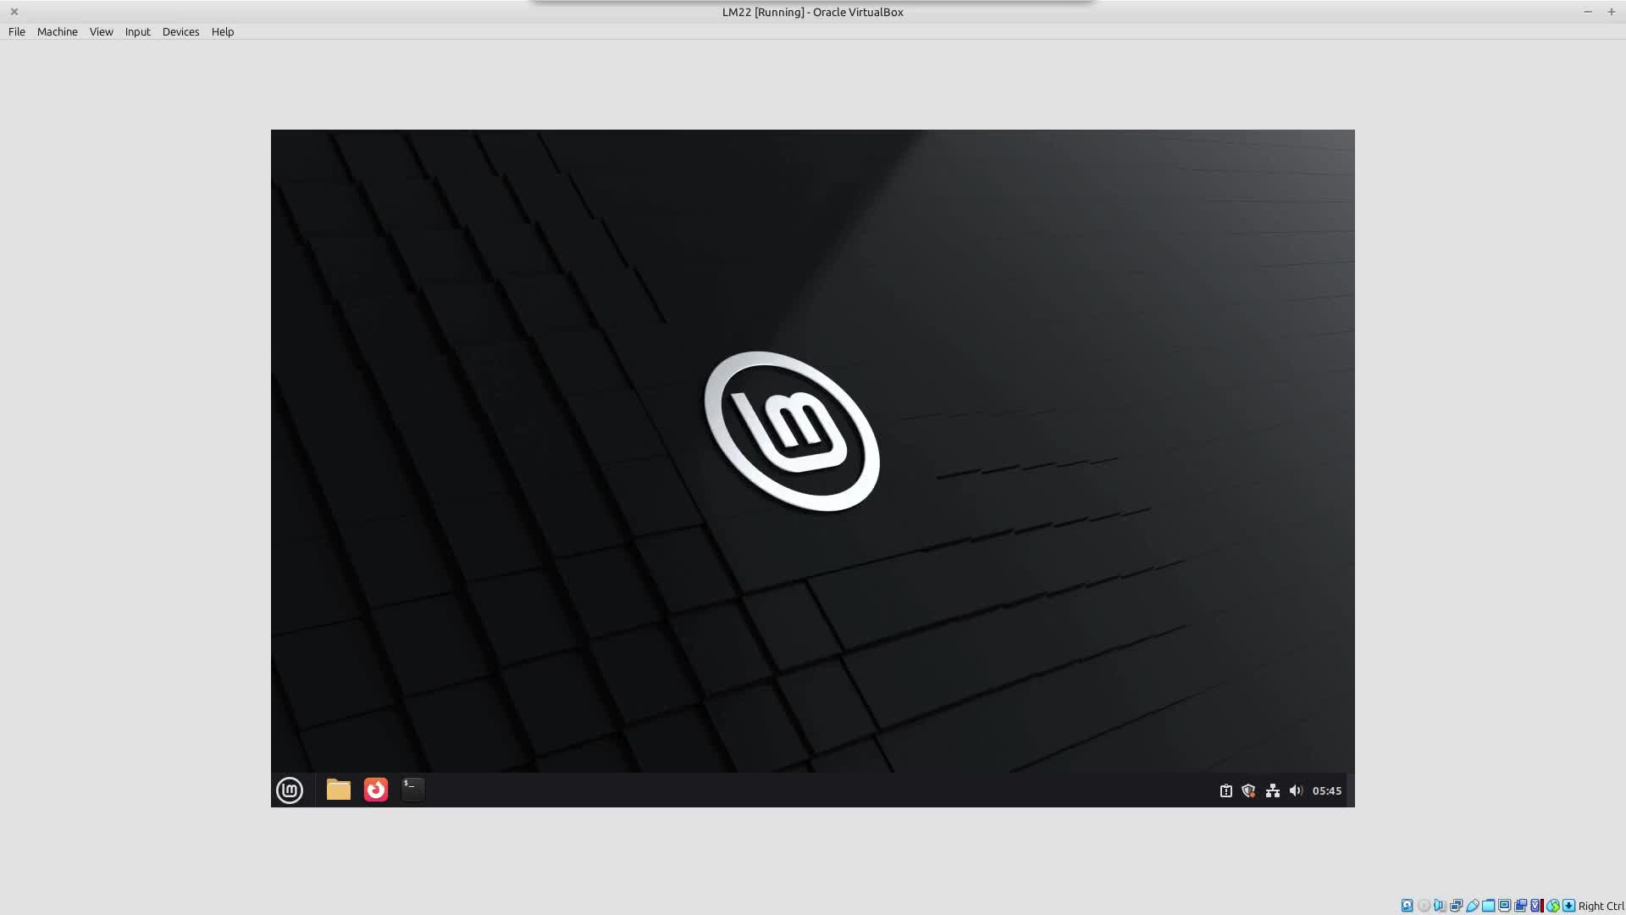
Task: Click the USB devices status icon
Action: point(1472,906)
